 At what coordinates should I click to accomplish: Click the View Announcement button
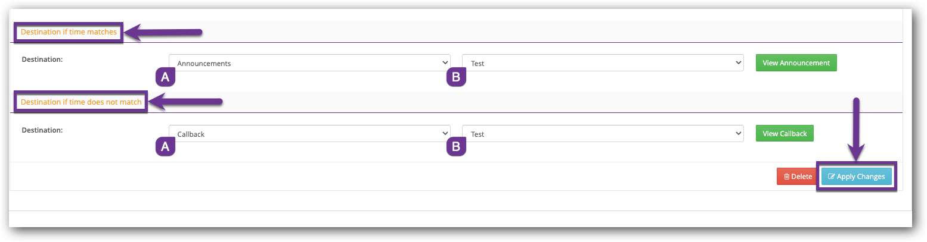tap(796, 63)
